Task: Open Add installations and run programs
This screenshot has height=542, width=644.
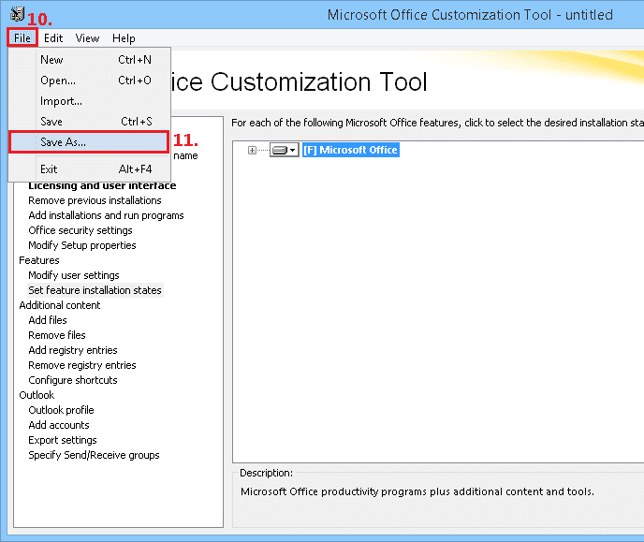Action: tap(106, 215)
